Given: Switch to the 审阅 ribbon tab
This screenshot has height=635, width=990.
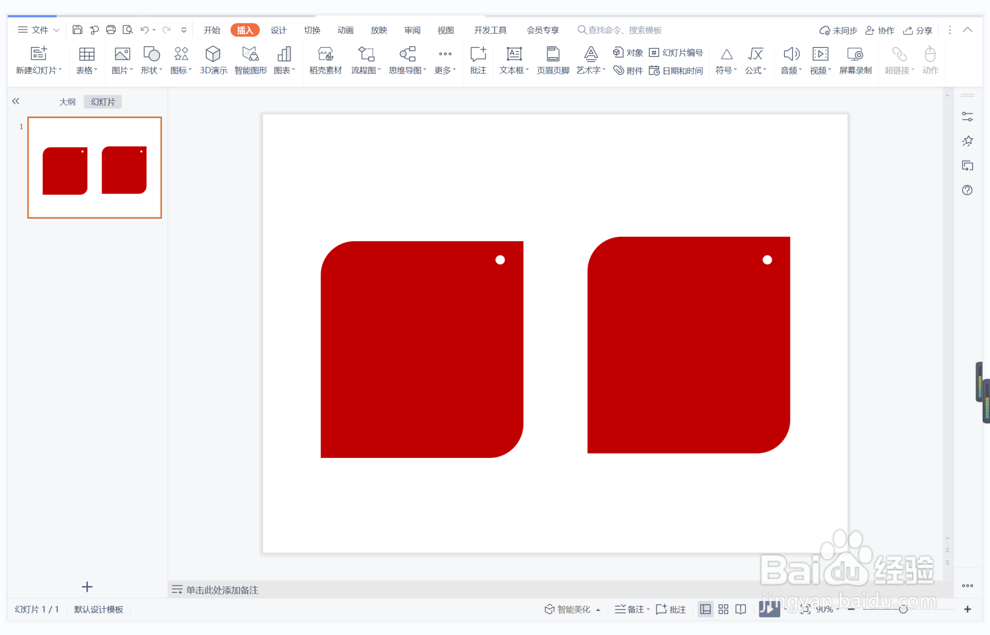Looking at the screenshot, I should point(412,30).
